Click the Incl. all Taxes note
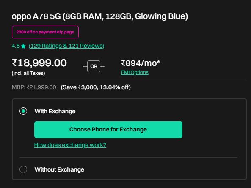Screen dimensions: 251x188 pos(28,73)
